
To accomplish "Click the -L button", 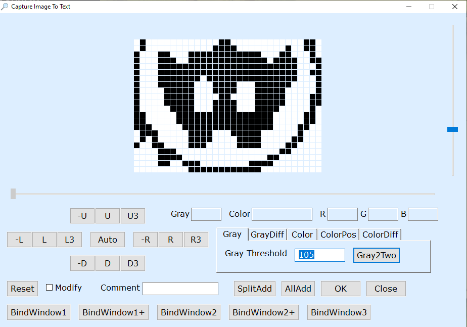I will tap(19, 240).
